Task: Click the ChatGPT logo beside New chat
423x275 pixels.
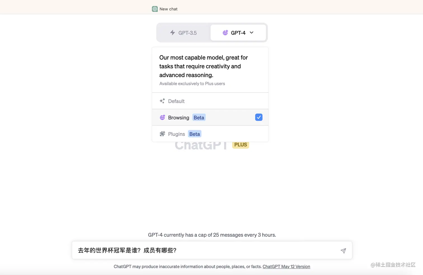Action: pyautogui.click(x=155, y=9)
